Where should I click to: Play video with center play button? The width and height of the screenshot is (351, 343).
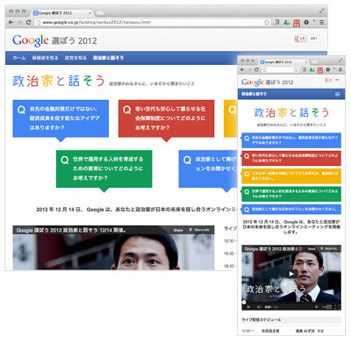click(x=291, y=274)
